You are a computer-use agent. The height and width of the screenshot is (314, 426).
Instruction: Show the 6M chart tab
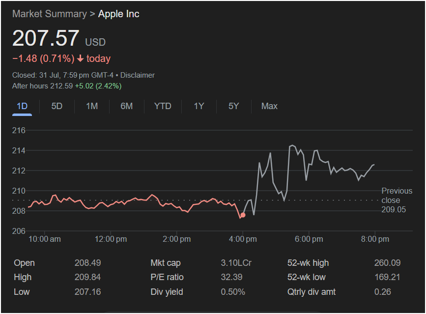pyautogui.click(x=127, y=106)
